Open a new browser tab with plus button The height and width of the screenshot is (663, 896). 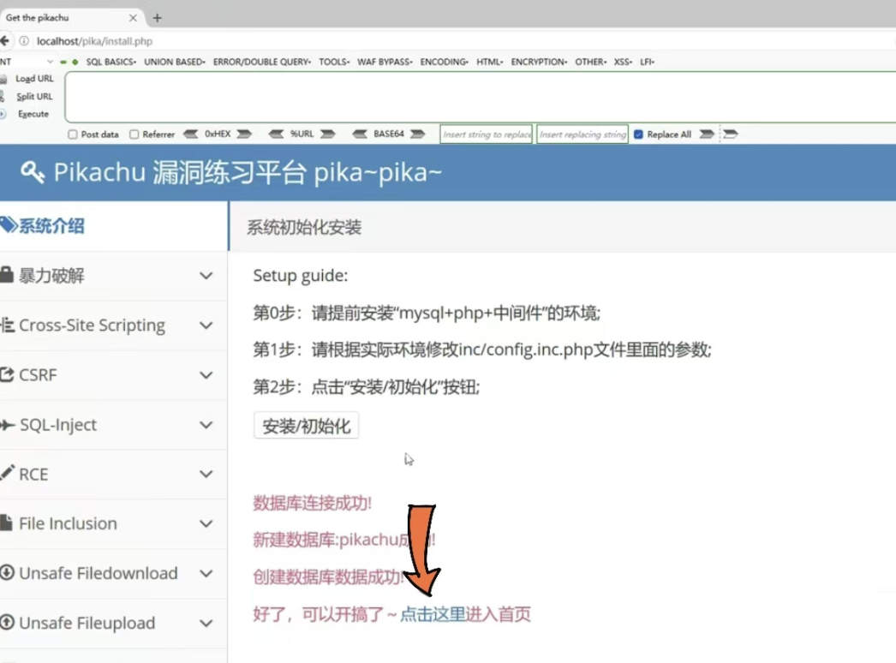tap(157, 18)
